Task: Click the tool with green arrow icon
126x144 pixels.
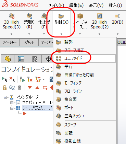Action: tap(22, 79)
